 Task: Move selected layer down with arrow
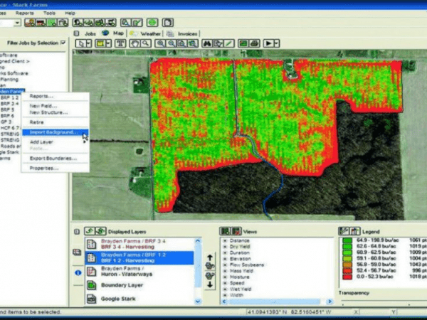pyautogui.click(x=210, y=285)
